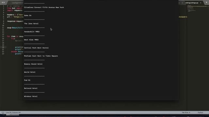
Task: Select 'West Side YMCA' output line
Action: (31, 40)
